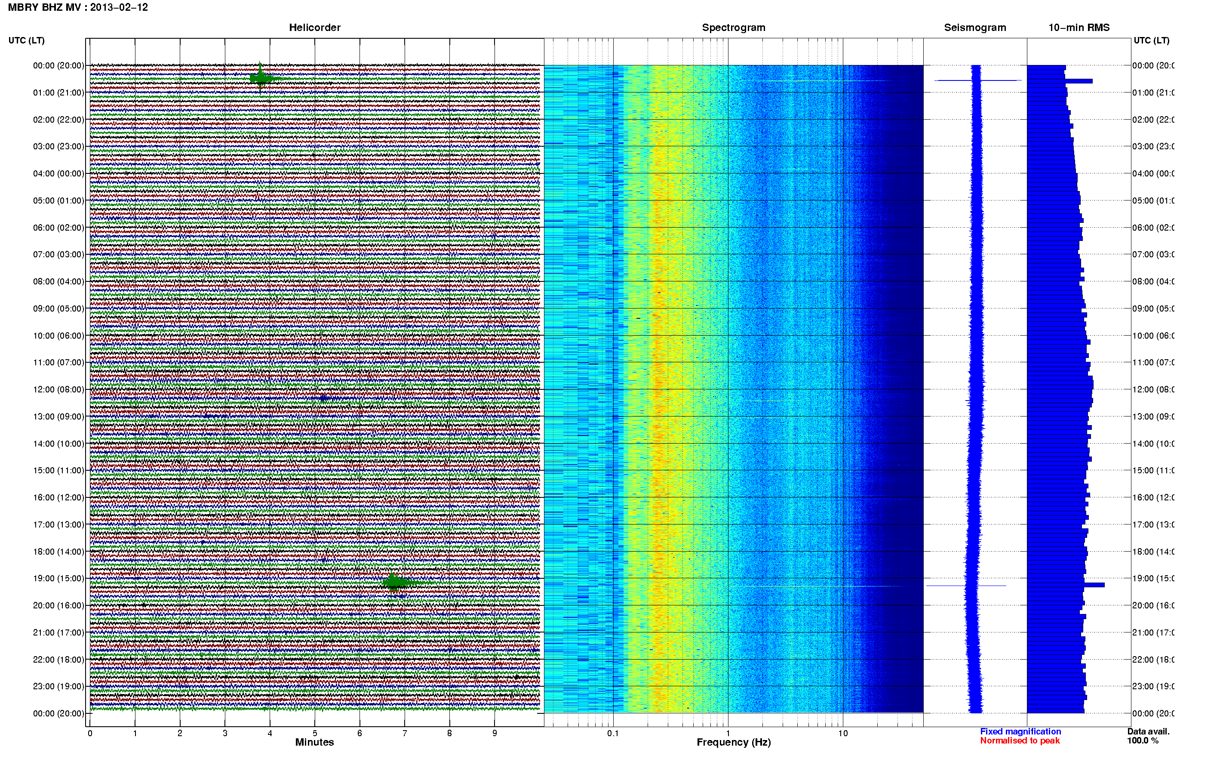This screenshot has width=1223, height=765.
Task: Click the 'Minutes' axis label
Action: click(x=314, y=742)
